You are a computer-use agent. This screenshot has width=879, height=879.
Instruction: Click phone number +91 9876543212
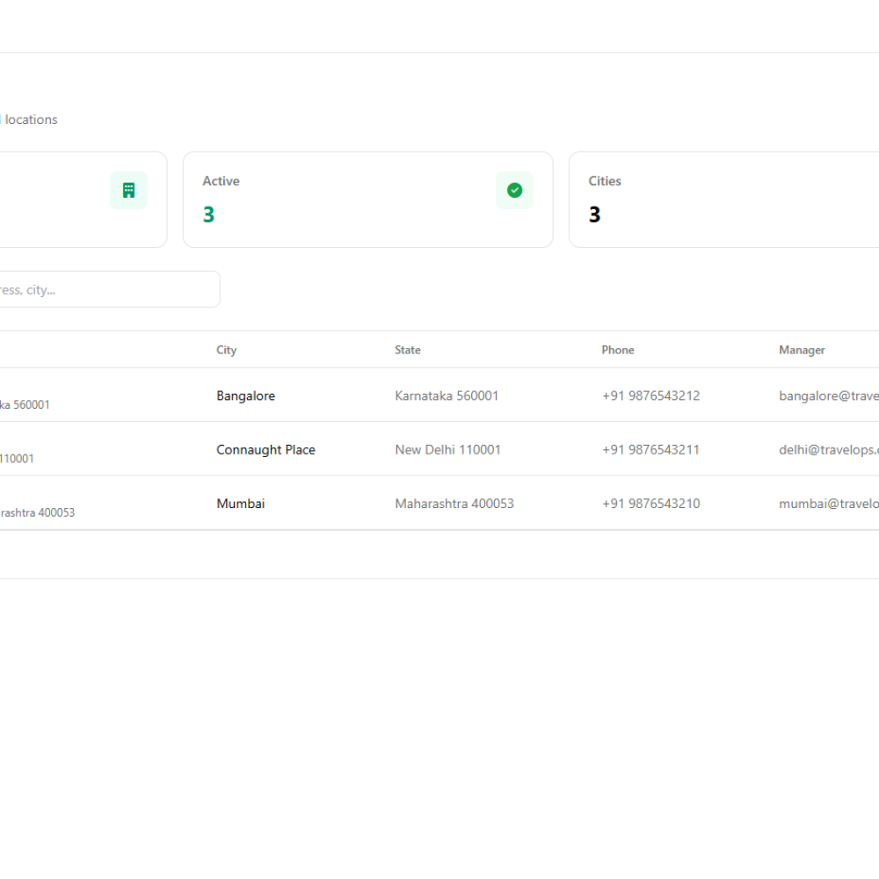click(x=650, y=396)
